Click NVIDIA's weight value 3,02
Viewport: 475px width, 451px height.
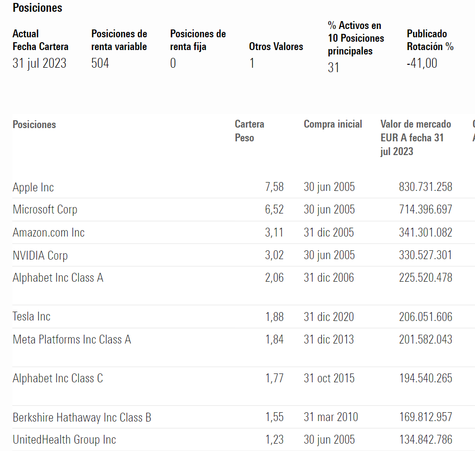pyautogui.click(x=274, y=255)
